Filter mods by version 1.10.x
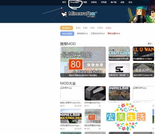 (x=100, y=28)
